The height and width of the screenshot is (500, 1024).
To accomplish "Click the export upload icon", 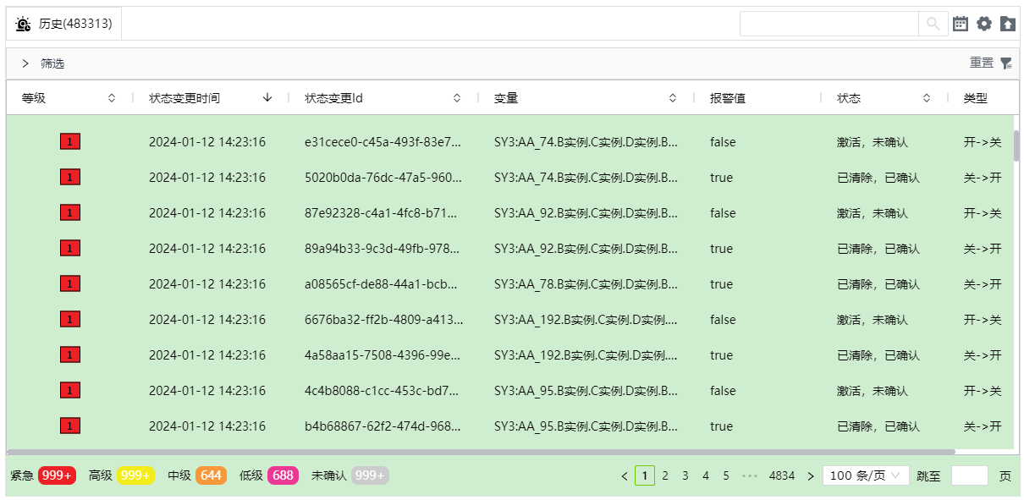I will [1007, 24].
